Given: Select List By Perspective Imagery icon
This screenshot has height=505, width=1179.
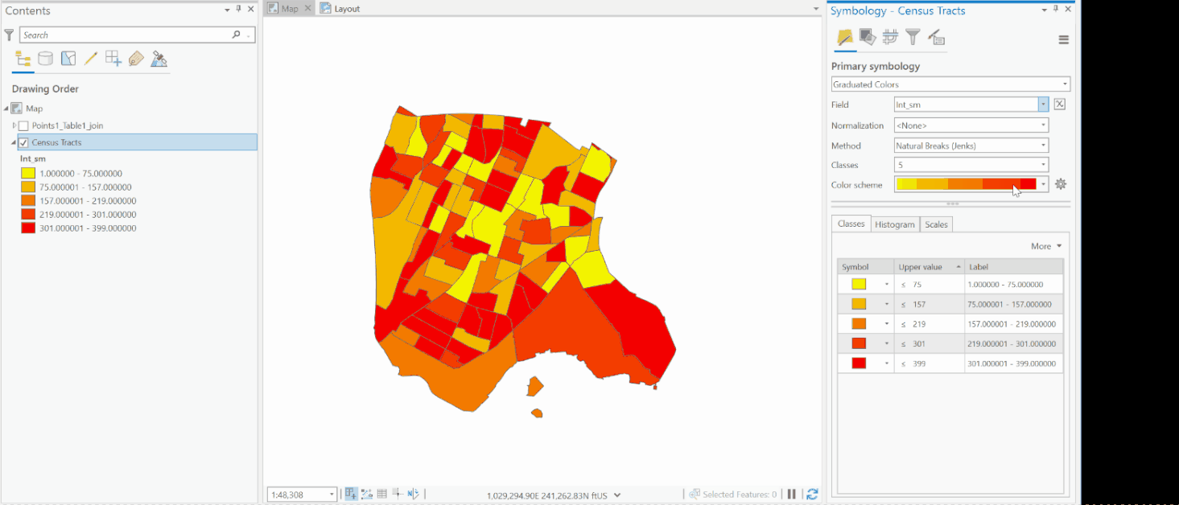Looking at the screenshot, I should coord(159,59).
